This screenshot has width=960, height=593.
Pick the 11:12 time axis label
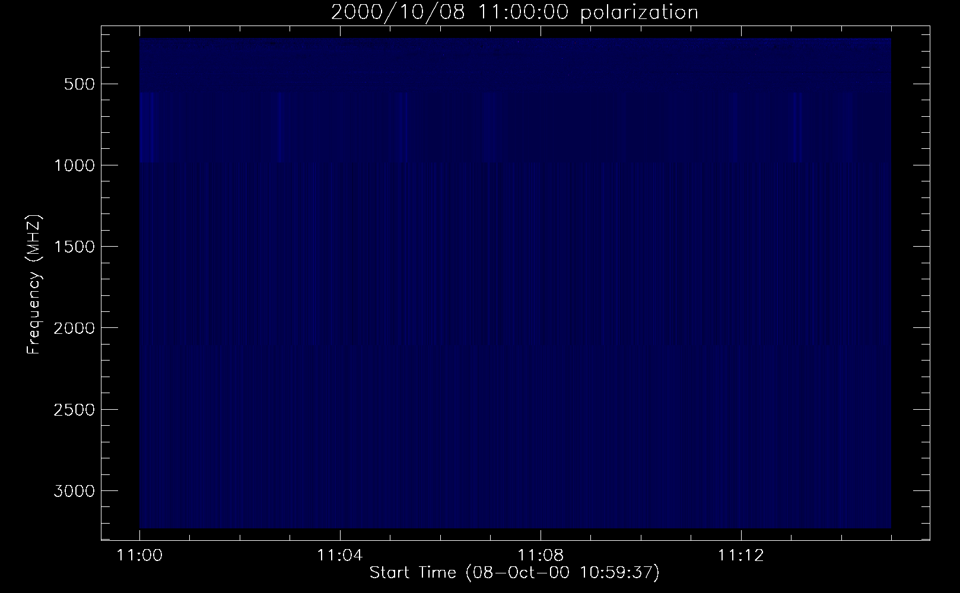coord(740,556)
